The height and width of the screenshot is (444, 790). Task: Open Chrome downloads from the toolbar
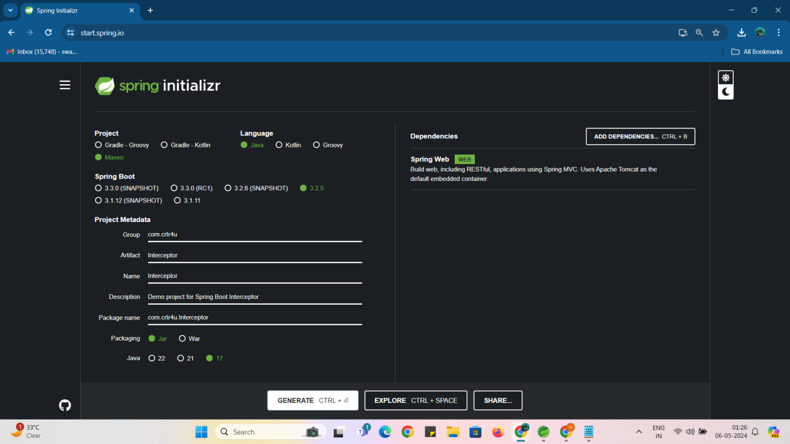pyautogui.click(x=742, y=32)
